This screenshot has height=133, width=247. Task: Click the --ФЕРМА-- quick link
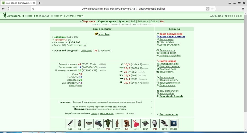(x=125, y=24)
